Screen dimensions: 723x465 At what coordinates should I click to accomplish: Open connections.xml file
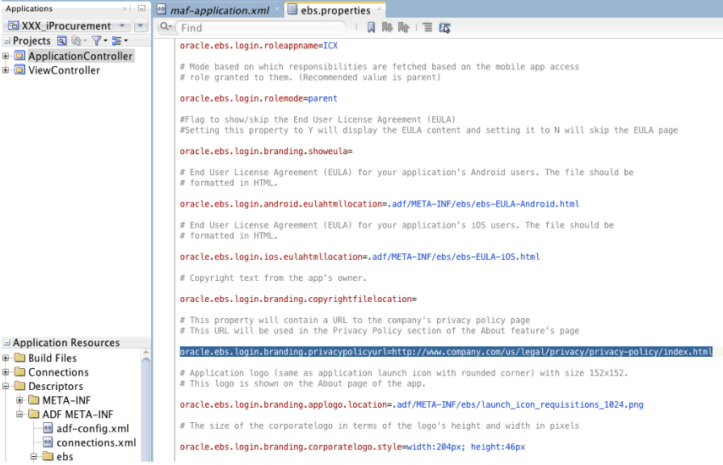click(96, 442)
